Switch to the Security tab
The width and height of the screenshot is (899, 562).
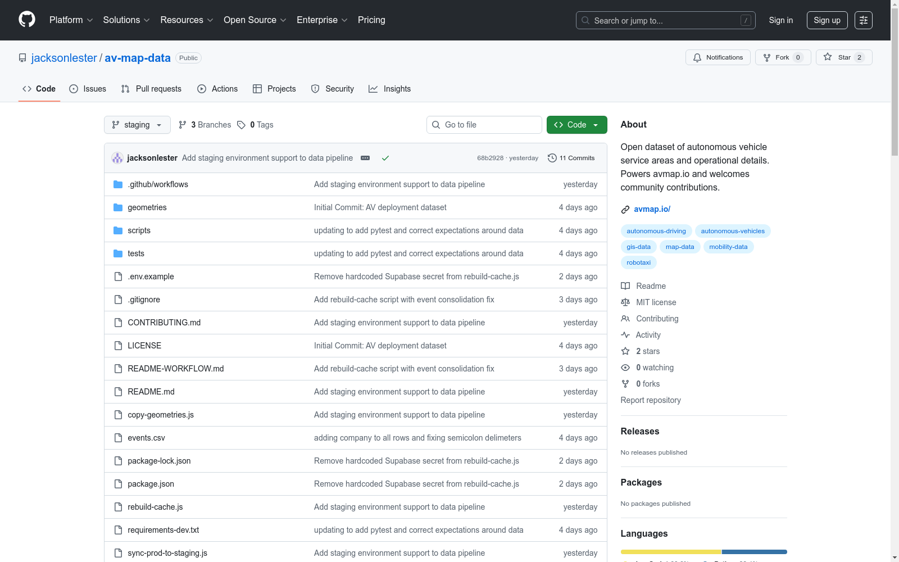click(333, 89)
